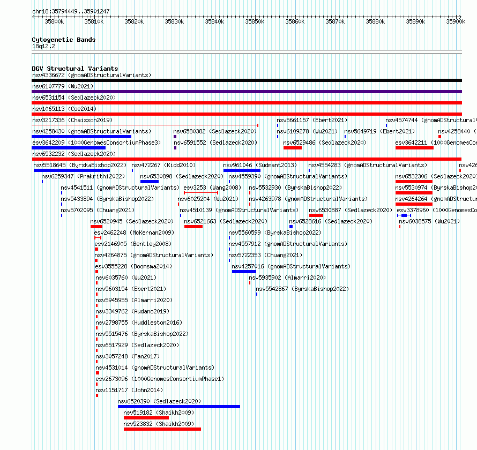Open nsv5542867 (ByrskaBishop2022) variant
The width and height of the screenshot is (477, 450).
pos(302,289)
